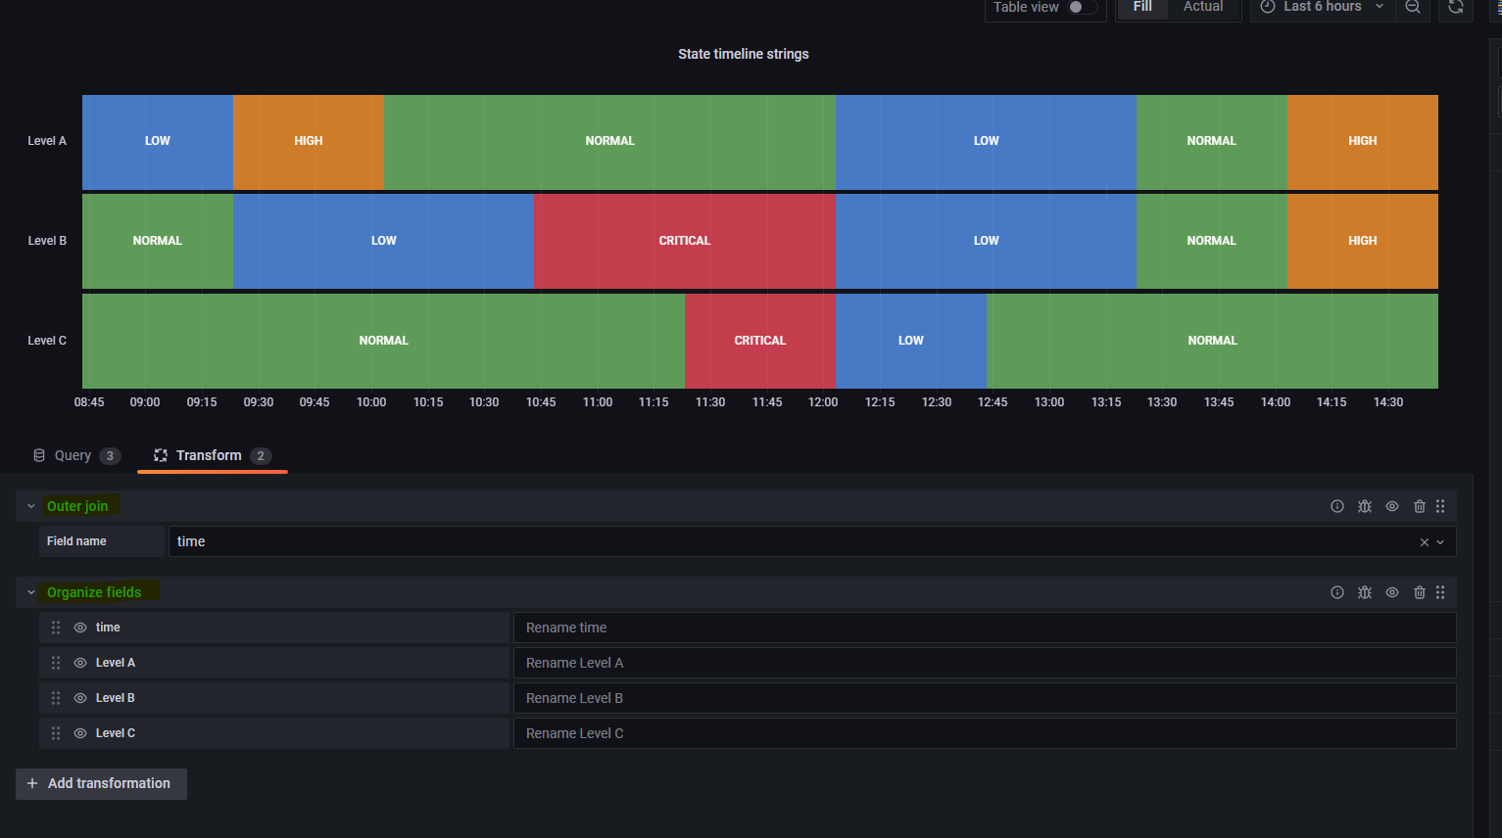
Task: Click Add transformation
Action: (x=100, y=783)
